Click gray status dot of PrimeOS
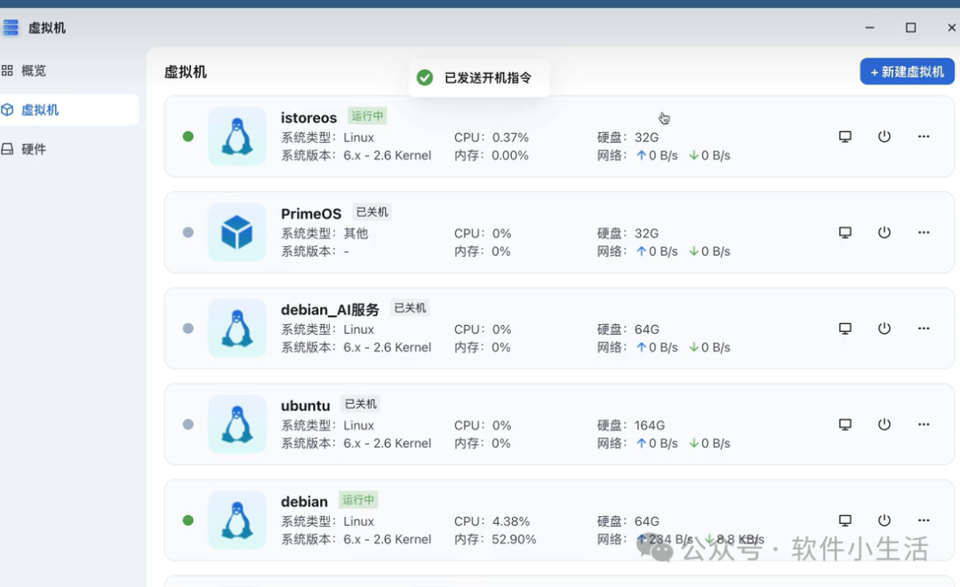 (x=188, y=233)
